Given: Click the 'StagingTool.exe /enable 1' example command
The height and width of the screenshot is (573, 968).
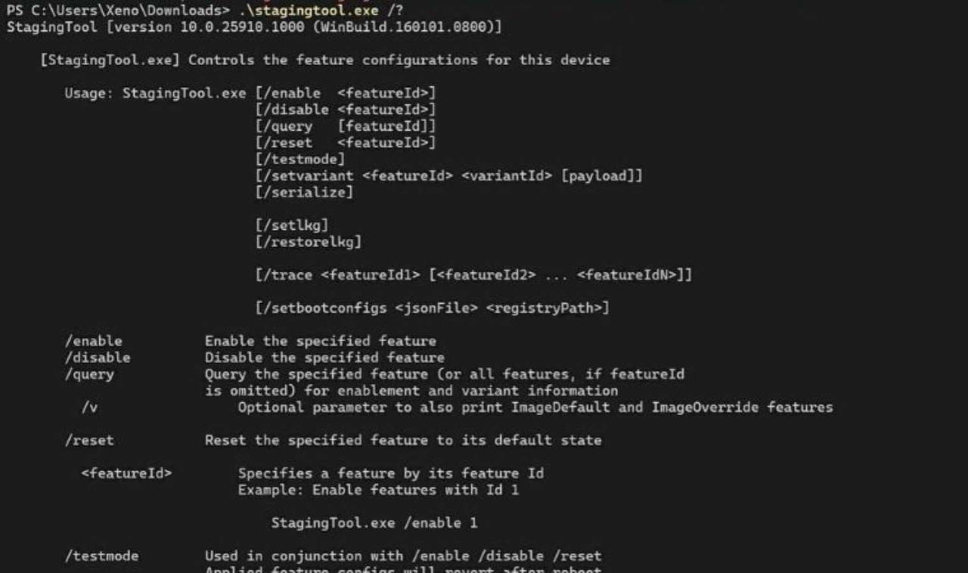Looking at the screenshot, I should 374,523.
